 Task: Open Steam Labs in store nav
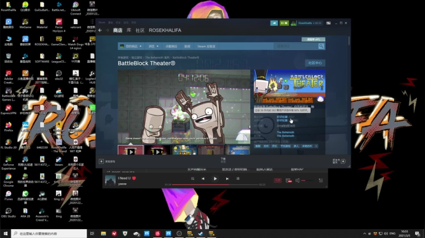[206, 47]
